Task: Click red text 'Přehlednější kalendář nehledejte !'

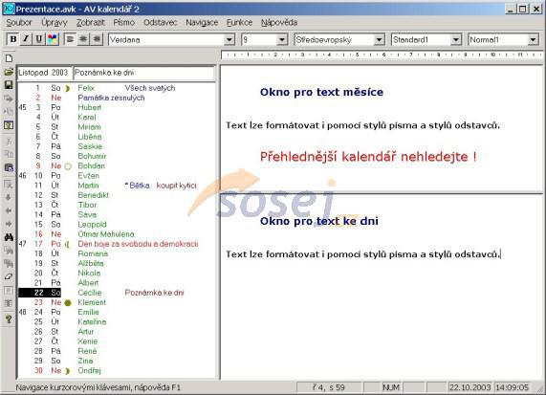Action: (x=368, y=157)
